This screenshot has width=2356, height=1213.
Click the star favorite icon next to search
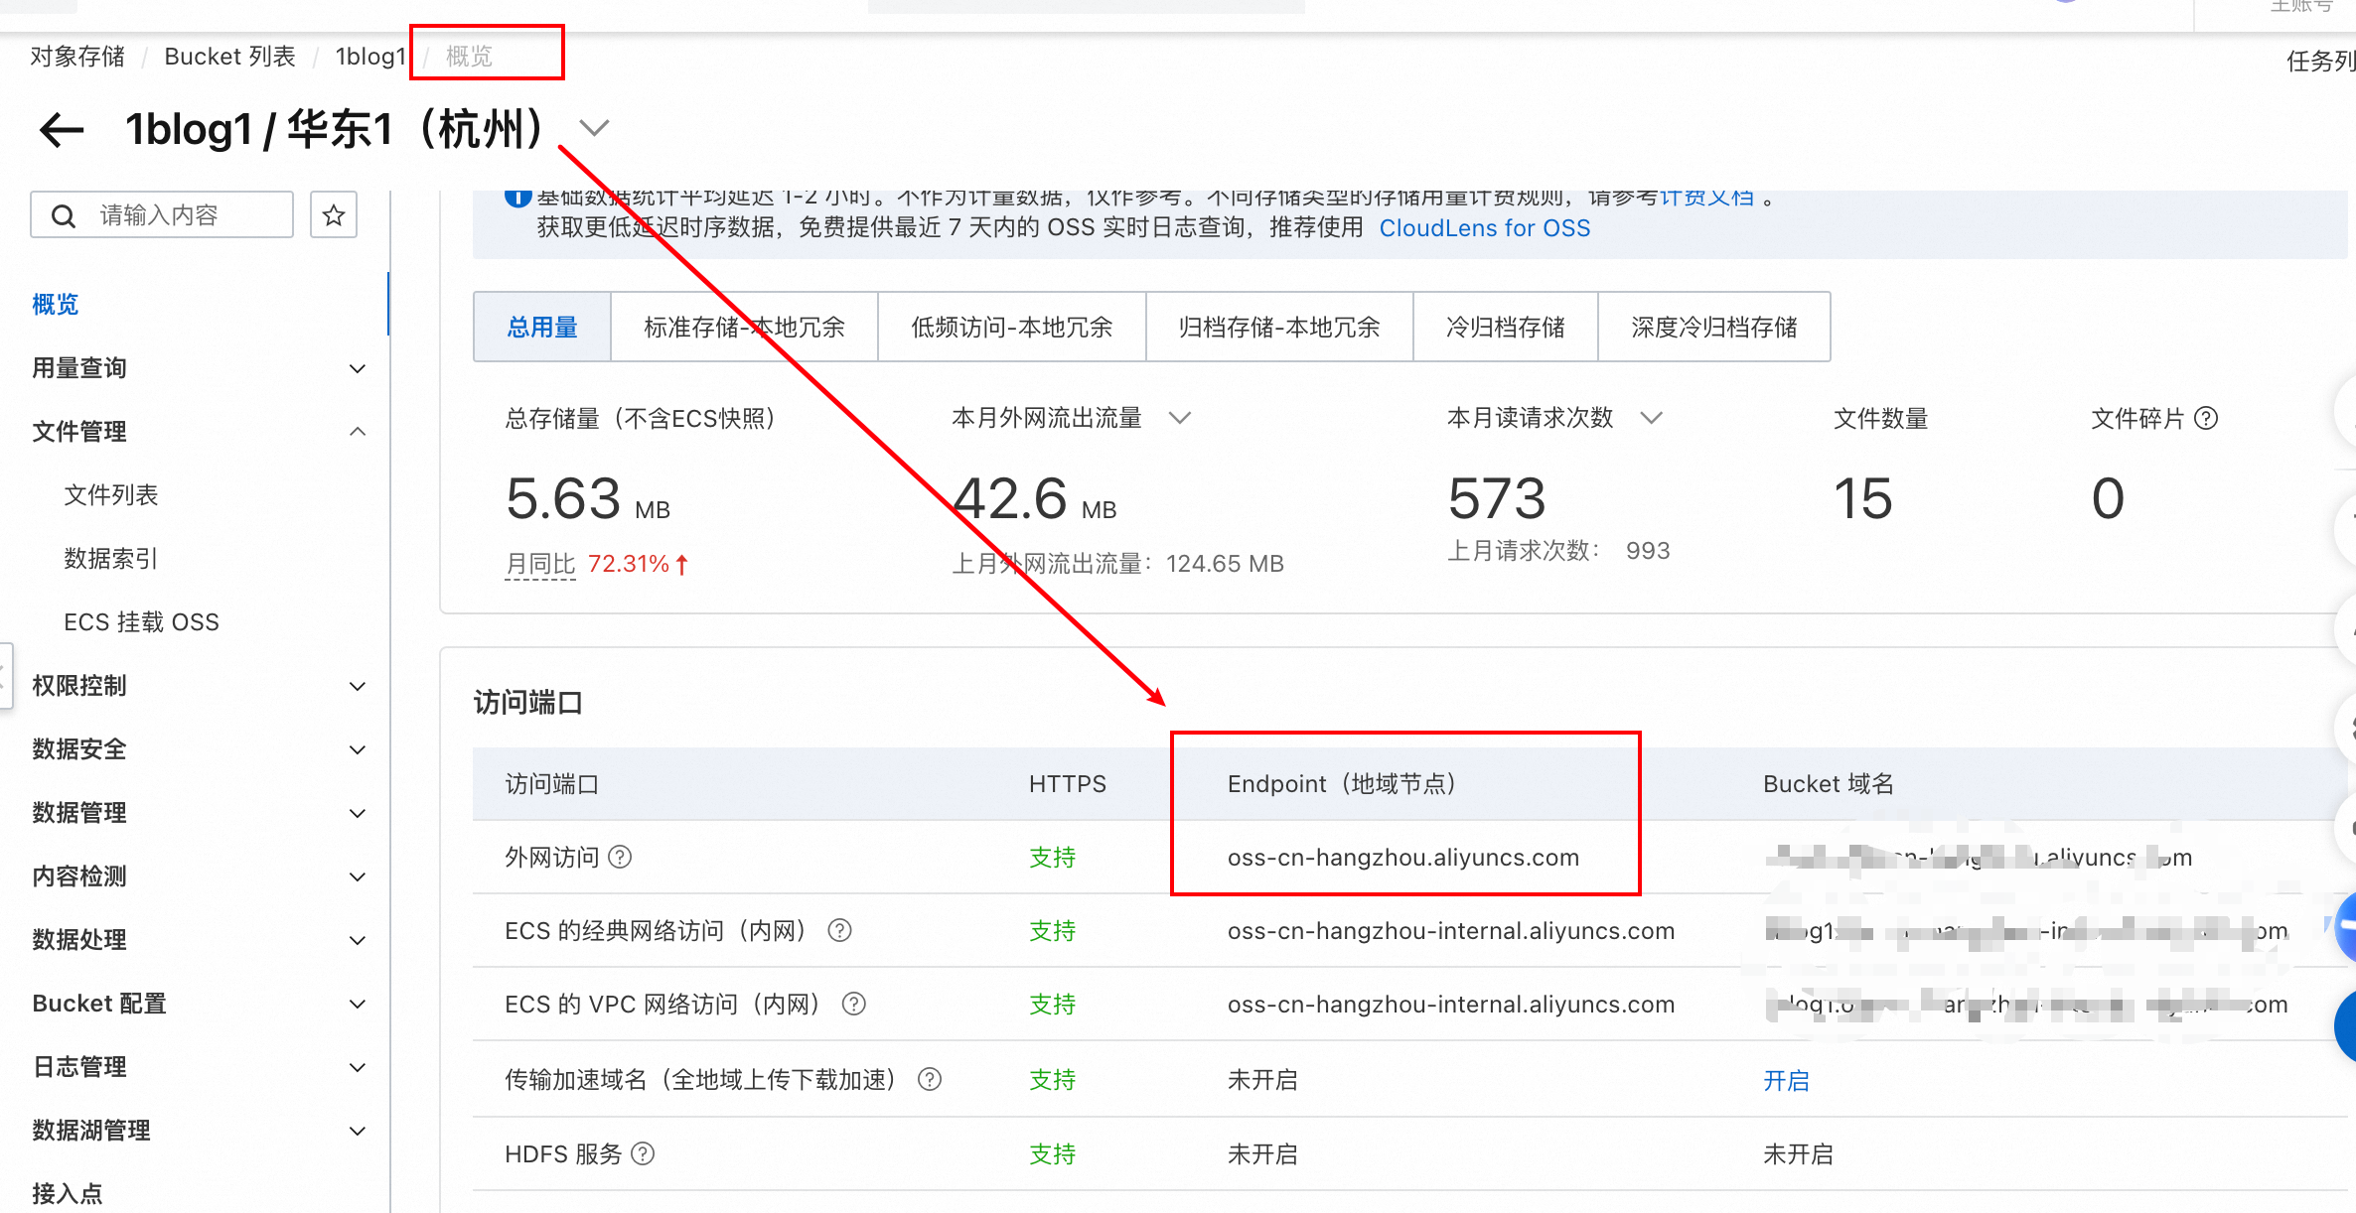[334, 215]
